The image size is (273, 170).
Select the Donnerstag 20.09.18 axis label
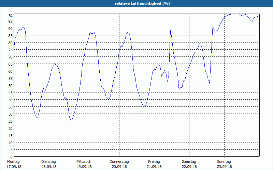[119, 164]
